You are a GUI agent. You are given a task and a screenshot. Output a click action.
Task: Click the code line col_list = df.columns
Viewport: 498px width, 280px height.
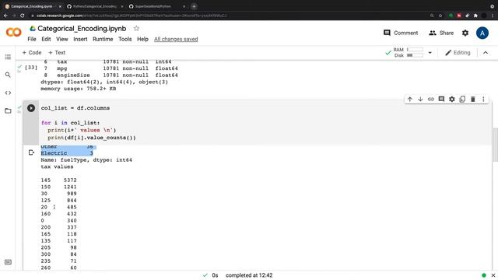coord(75,108)
